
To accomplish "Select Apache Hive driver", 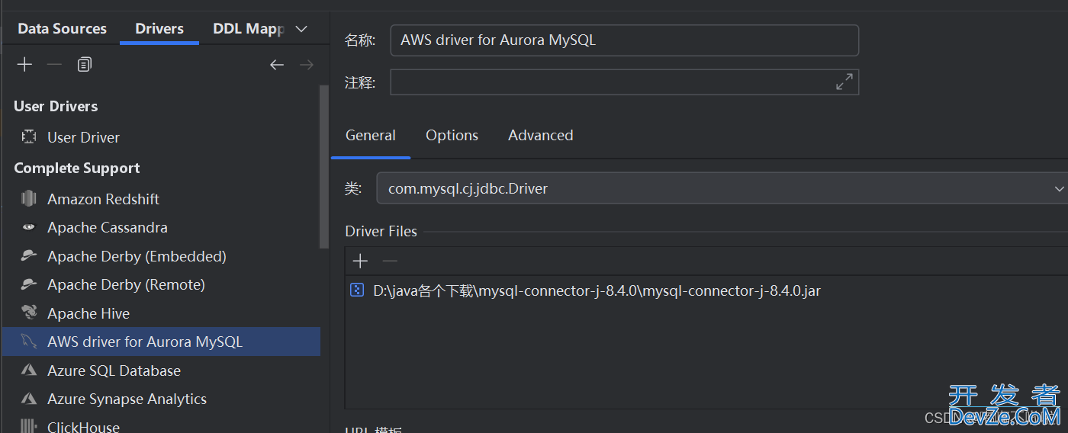I will click(x=160, y=313).
